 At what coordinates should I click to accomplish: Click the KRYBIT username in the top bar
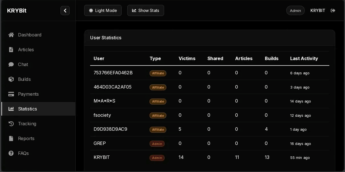click(318, 11)
